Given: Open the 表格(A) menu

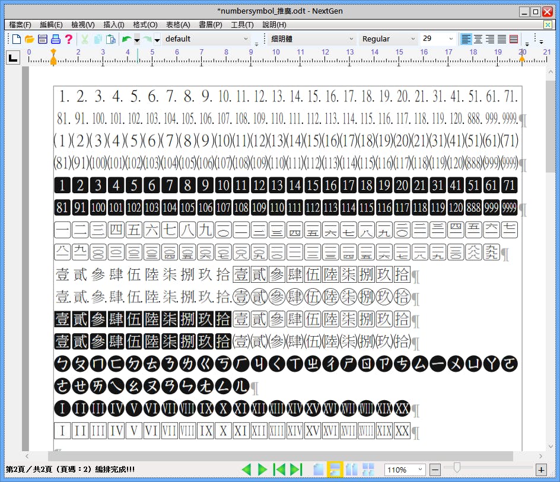Looking at the screenshot, I should coord(178,25).
